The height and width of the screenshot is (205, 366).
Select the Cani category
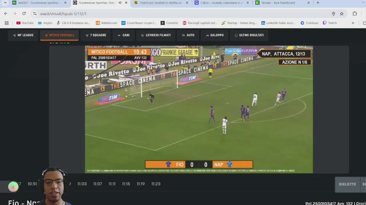click(x=123, y=35)
